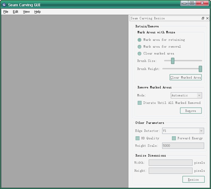
Task: Open the Mode dropdown set to Automatic
Action: click(186, 95)
